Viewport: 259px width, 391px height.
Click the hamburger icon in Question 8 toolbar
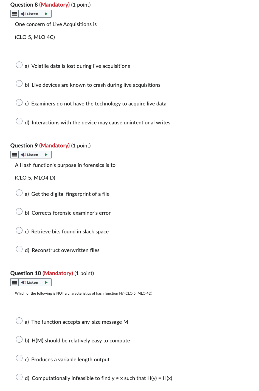(14, 13)
